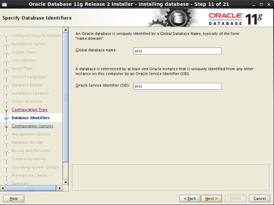Go back with the Back button
The width and height of the screenshot is (274, 205).
click(x=190, y=199)
